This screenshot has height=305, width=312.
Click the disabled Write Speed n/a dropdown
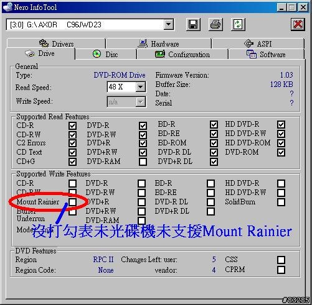tap(126, 102)
